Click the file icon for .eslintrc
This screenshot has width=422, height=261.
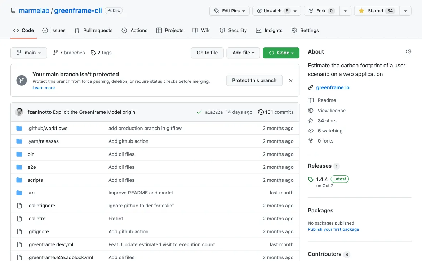click(19, 219)
